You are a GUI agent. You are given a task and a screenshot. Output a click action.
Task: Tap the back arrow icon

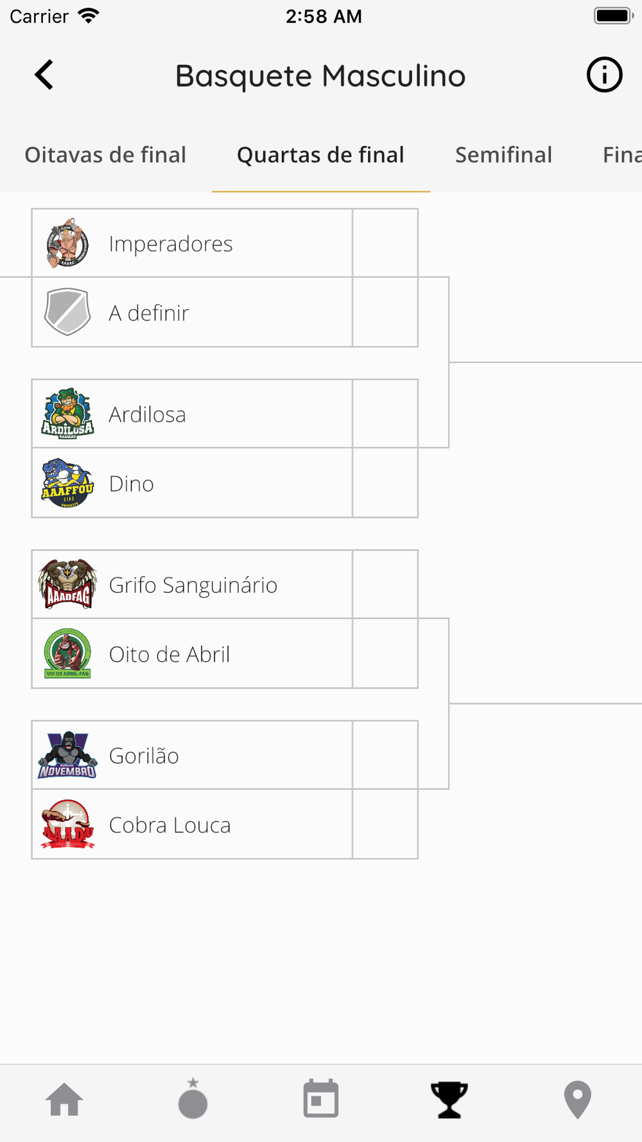44,75
